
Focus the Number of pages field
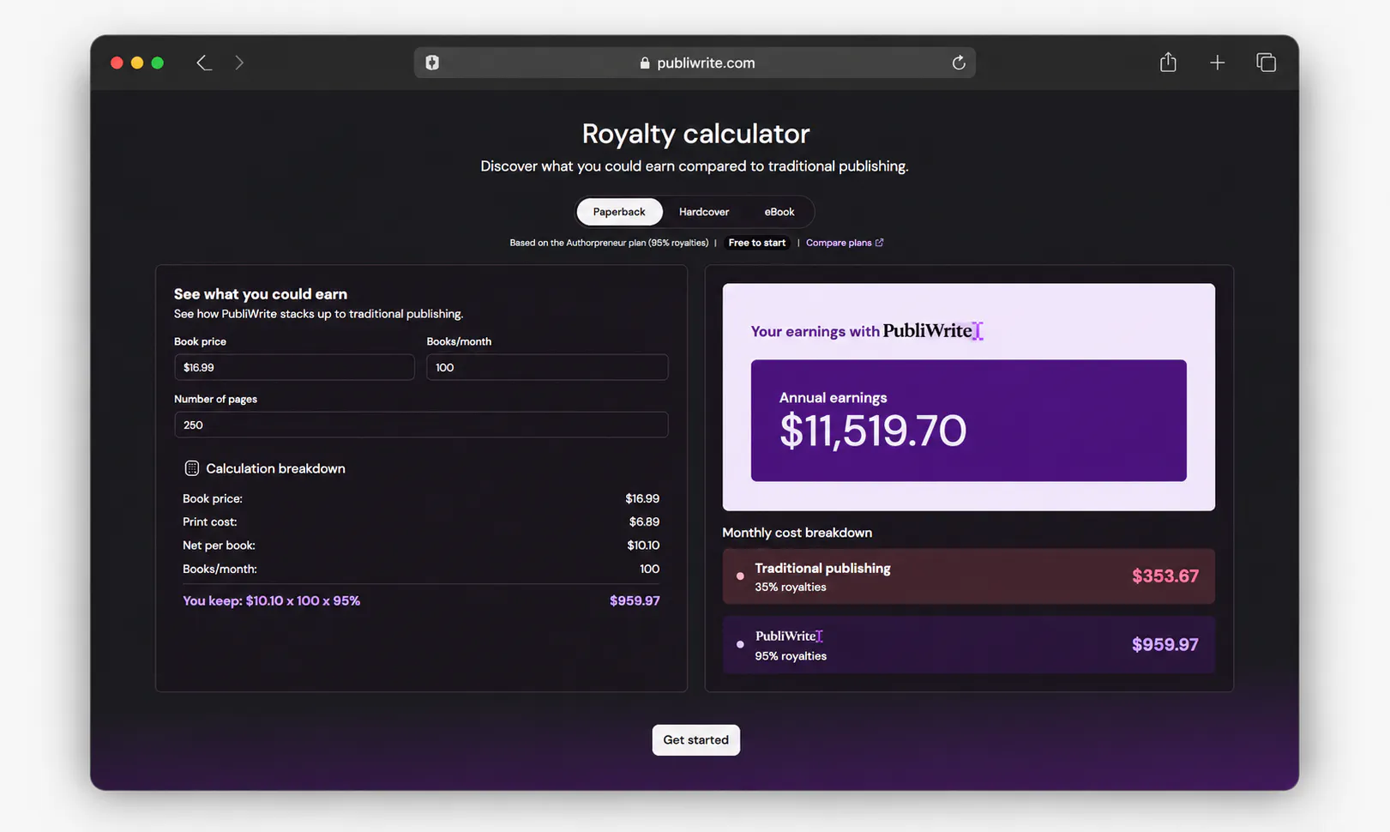pos(421,425)
